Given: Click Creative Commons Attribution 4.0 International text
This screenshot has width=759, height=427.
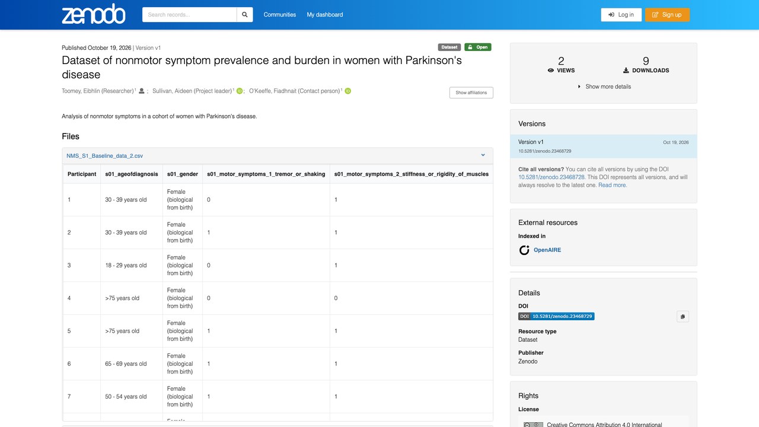Looking at the screenshot, I should coord(604,425).
